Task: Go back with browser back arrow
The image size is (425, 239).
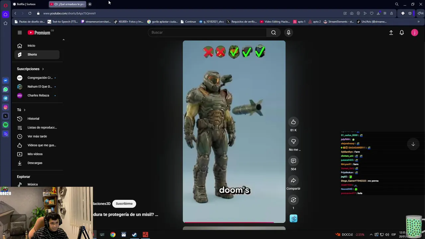Action: [x=15, y=13]
